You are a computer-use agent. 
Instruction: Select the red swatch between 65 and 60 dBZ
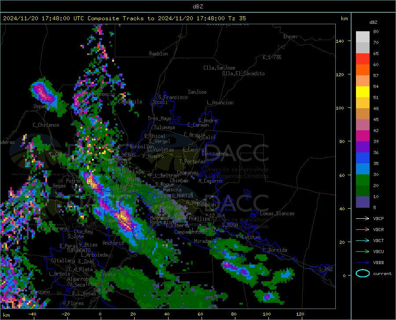[x=363, y=59]
